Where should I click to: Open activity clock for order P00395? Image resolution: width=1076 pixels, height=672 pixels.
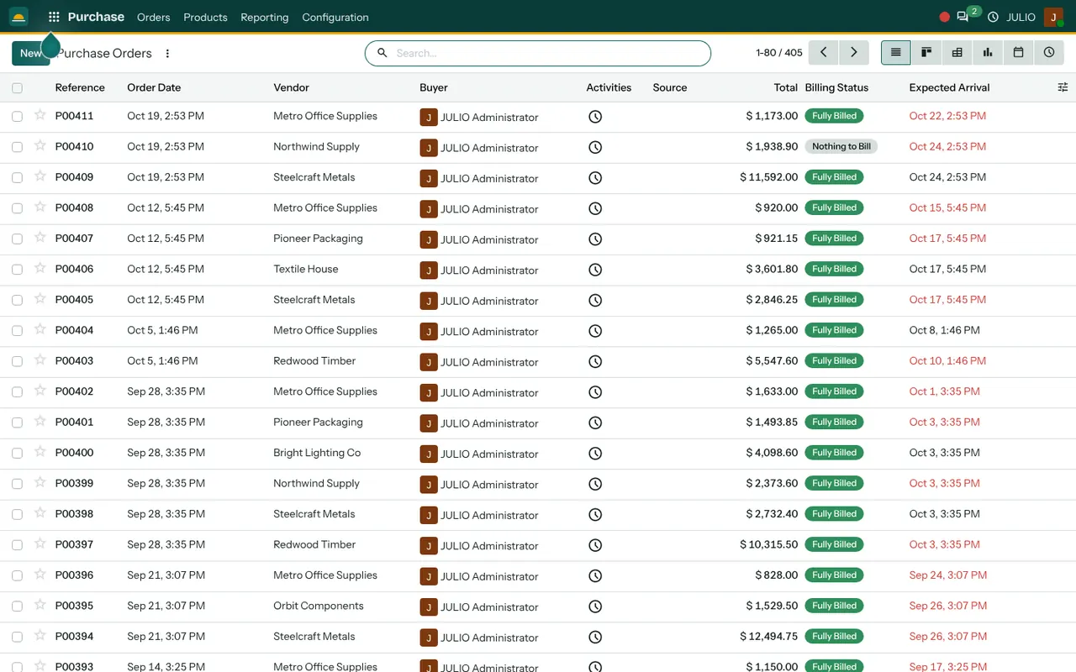pyautogui.click(x=595, y=606)
